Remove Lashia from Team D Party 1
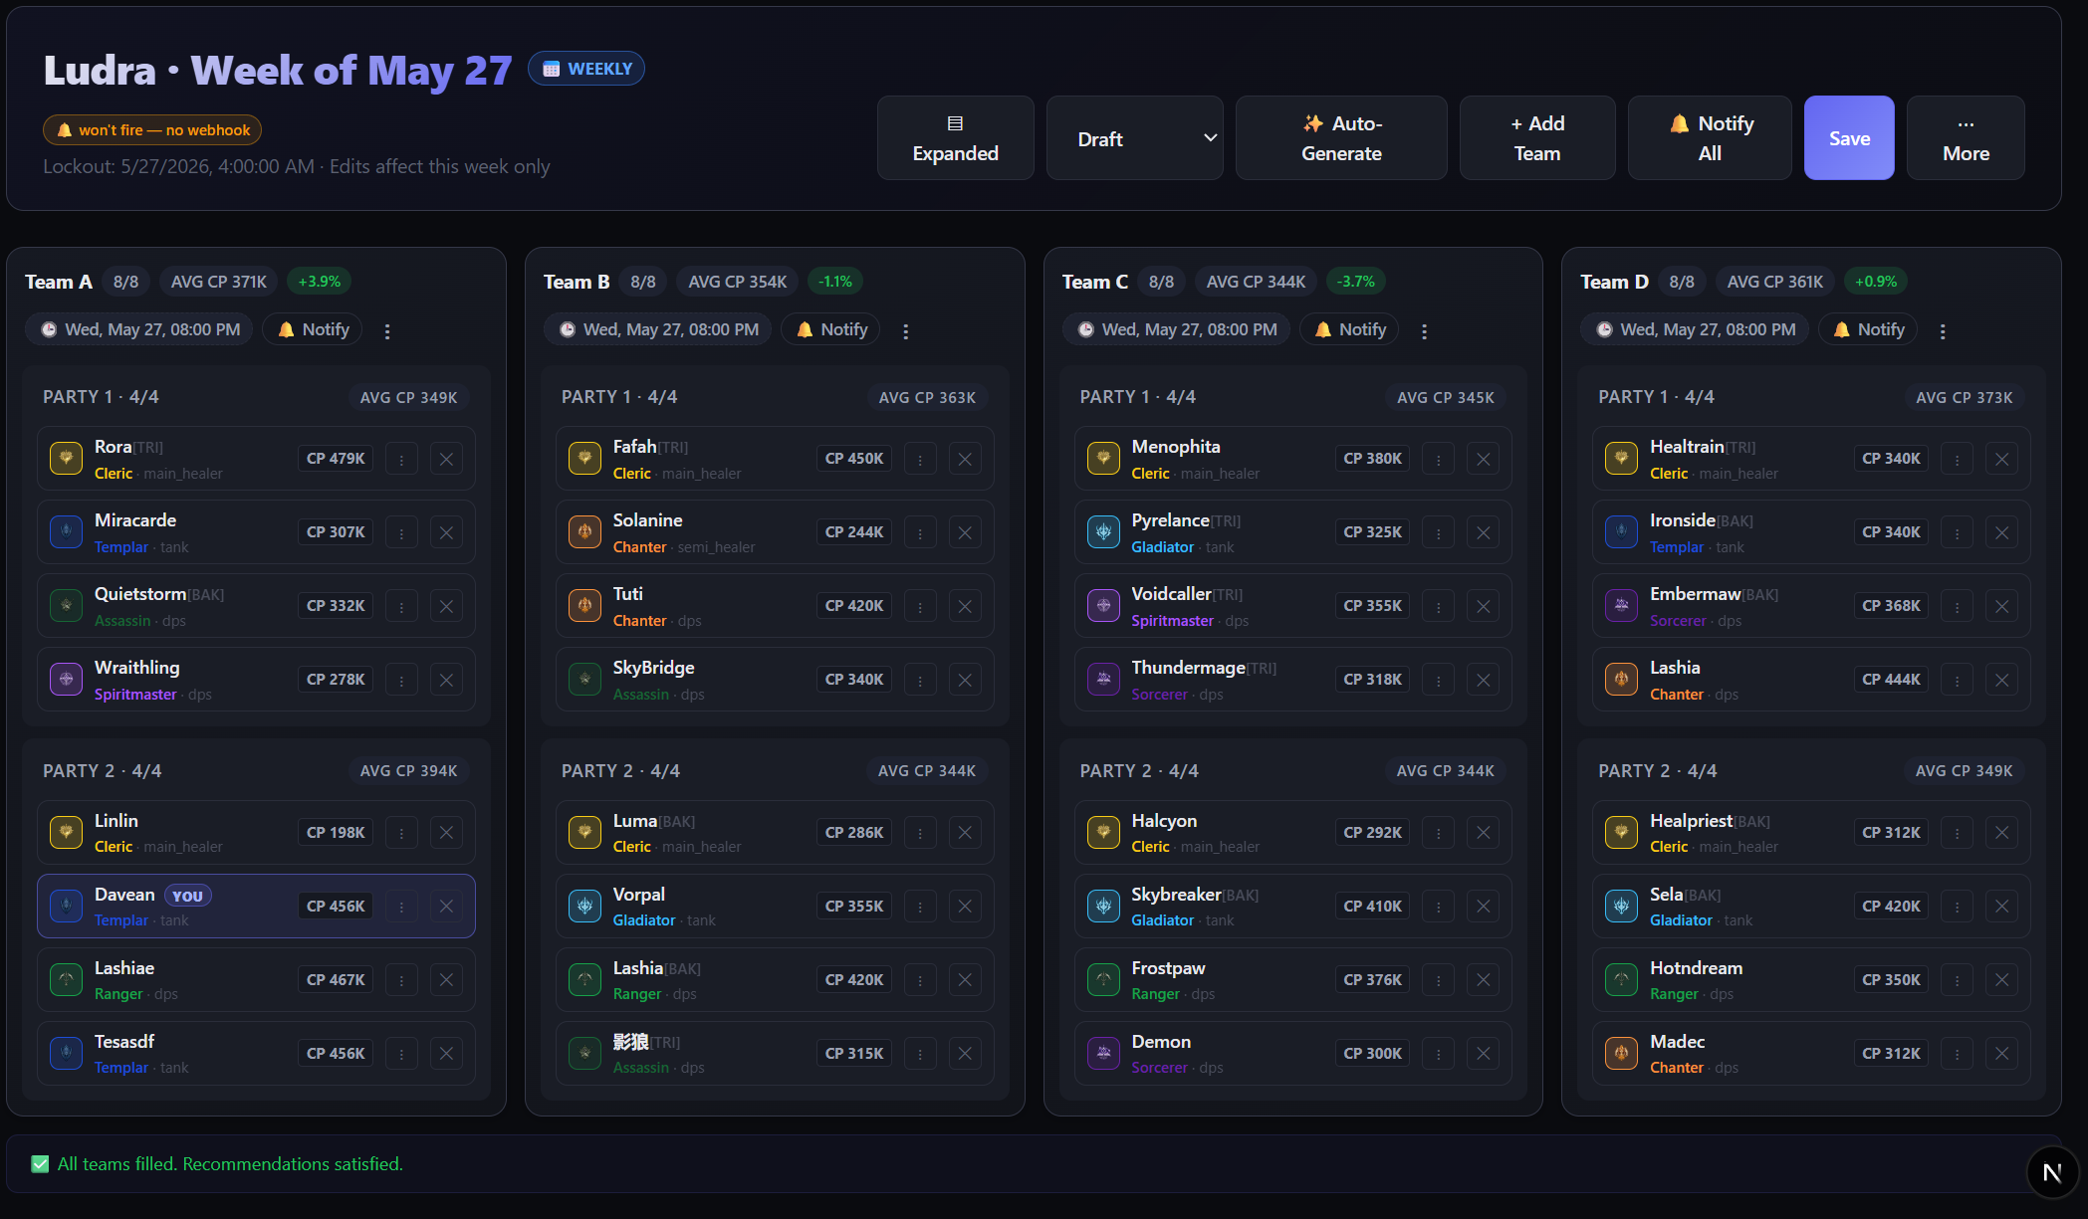The image size is (2088, 1219). point(2002,680)
